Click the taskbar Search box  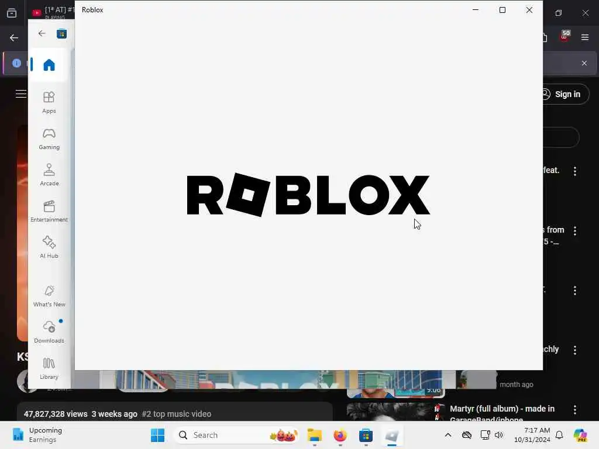coord(236,435)
